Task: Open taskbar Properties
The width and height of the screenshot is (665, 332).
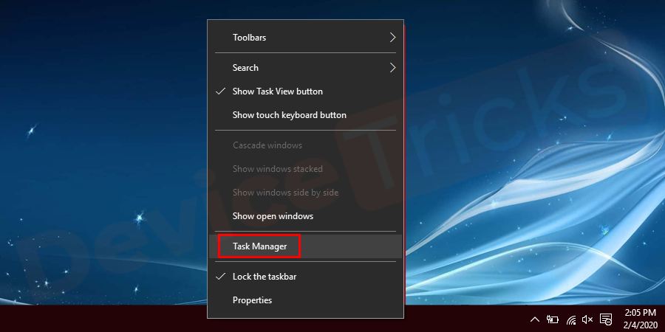Action: 305,300
